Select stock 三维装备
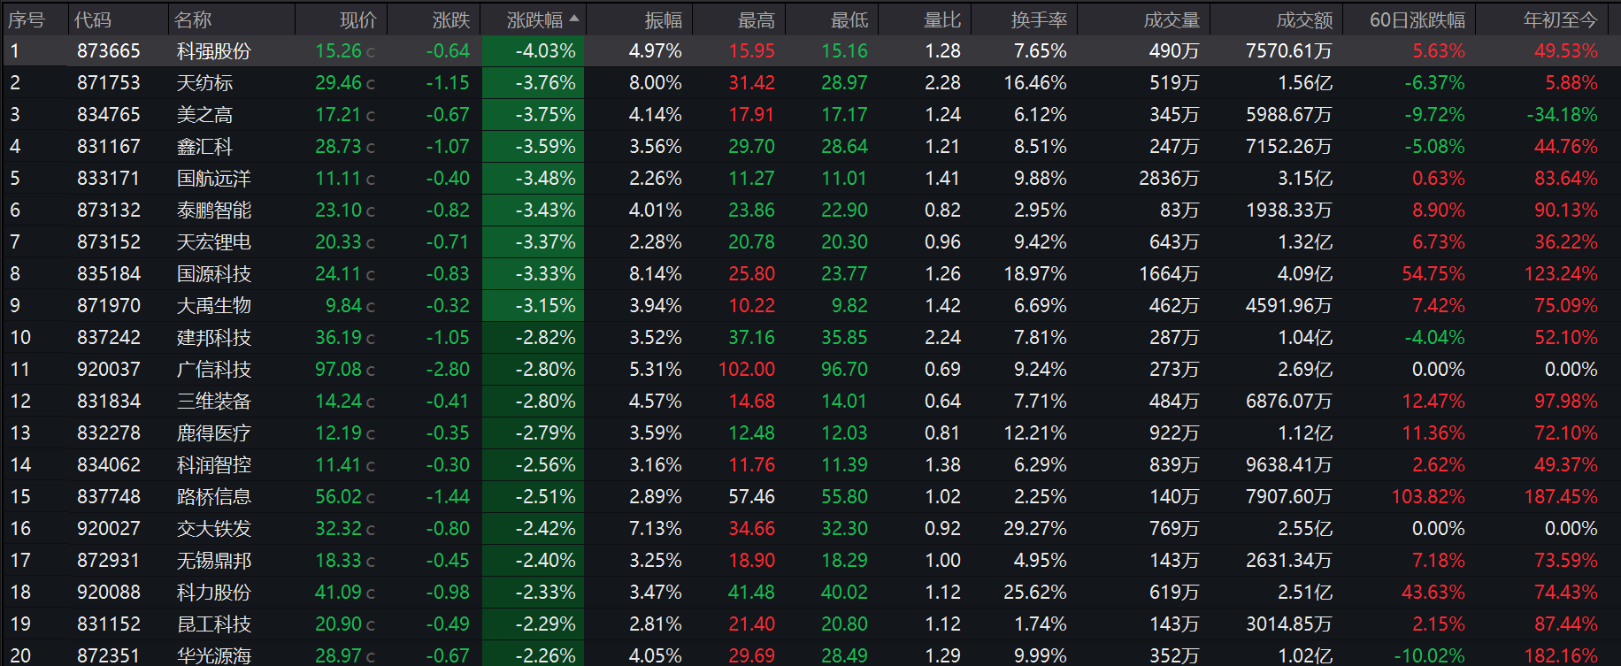Viewport: 1621px width, 666px height. 214,402
